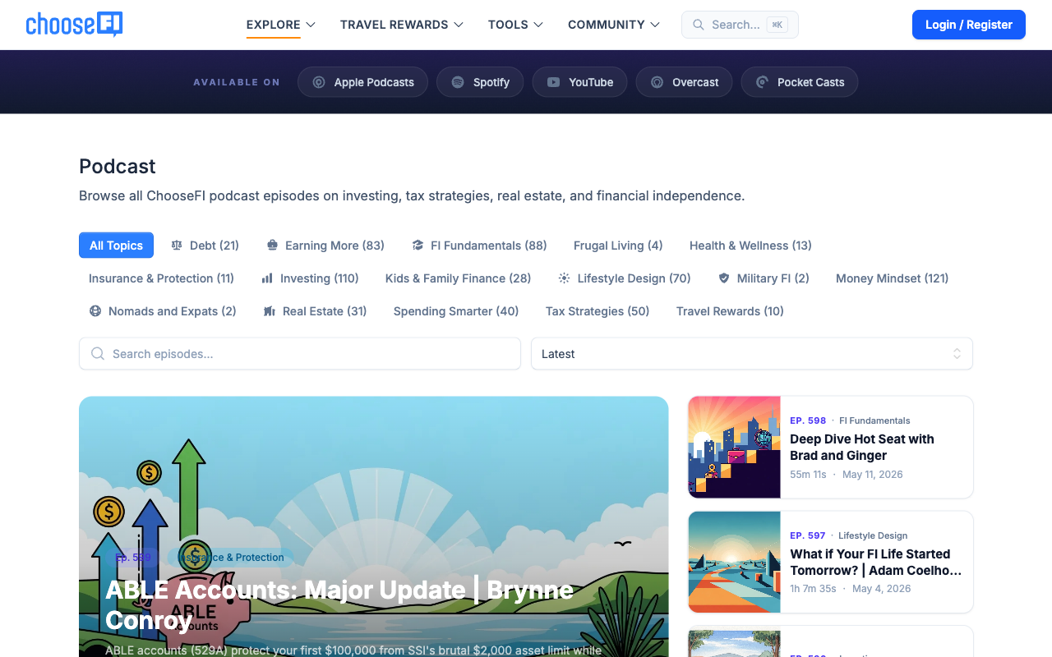1052x657 pixels.
Task: Click the Military FI shield icon
Action: 724,278
